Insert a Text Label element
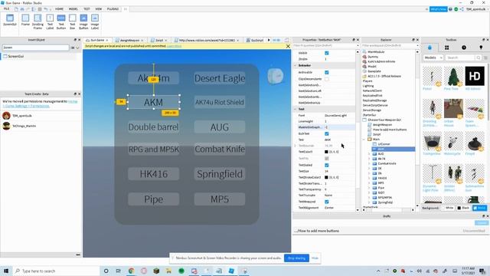Viewport: 490px width, 276px height. (50, 21)
